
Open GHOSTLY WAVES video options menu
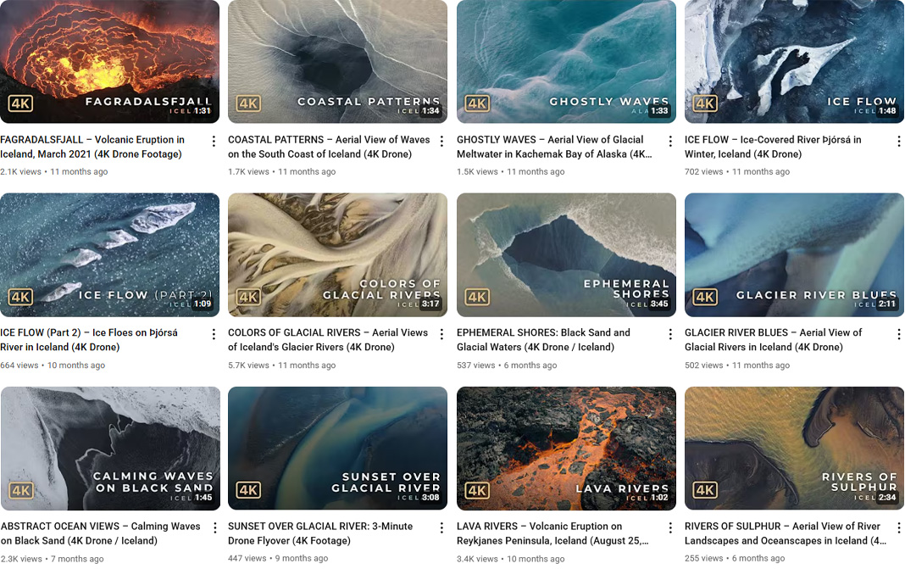[x=669, y=141]
